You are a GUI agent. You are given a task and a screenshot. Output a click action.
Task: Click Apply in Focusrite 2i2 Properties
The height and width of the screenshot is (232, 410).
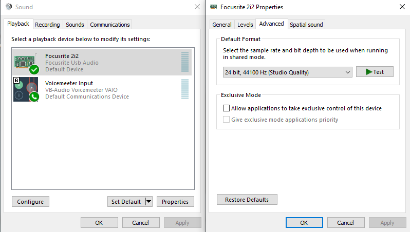pyautogui.click(x=387, y=223)
